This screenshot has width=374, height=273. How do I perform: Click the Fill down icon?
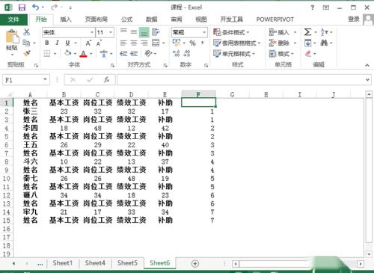(307, 43)
